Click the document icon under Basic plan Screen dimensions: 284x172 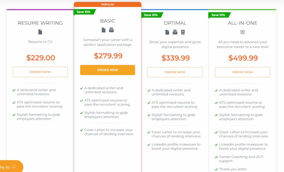[104, 30]
